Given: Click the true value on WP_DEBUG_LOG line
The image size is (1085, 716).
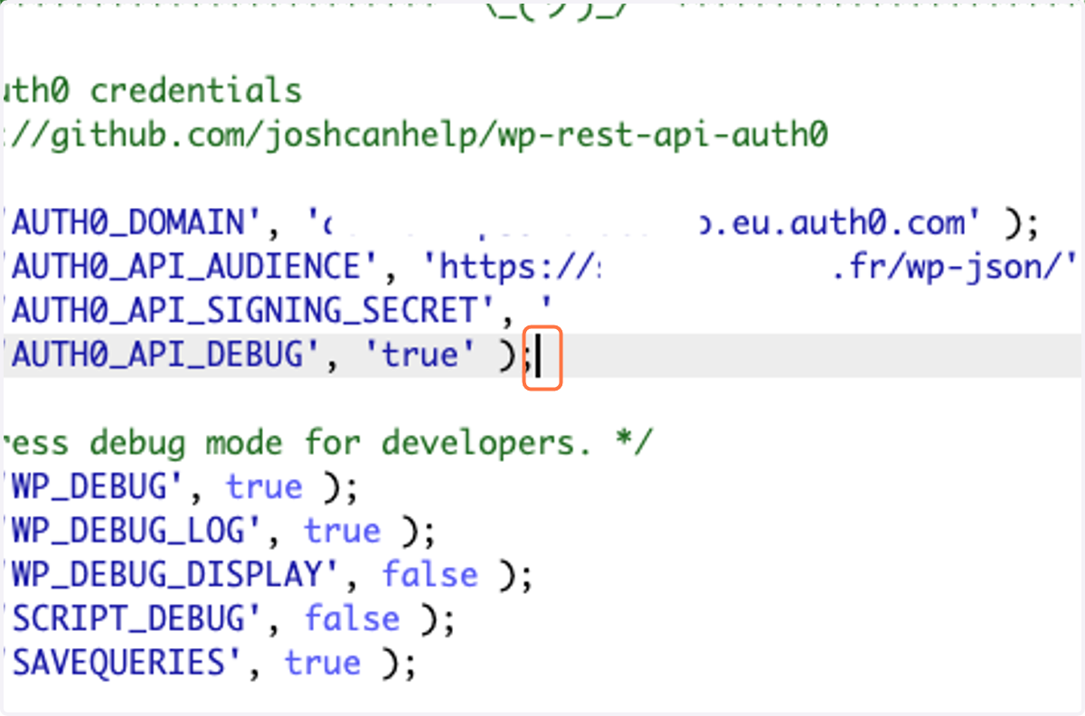Looking at the screenshot, I should pyautogui.click(x=342, y=532).
